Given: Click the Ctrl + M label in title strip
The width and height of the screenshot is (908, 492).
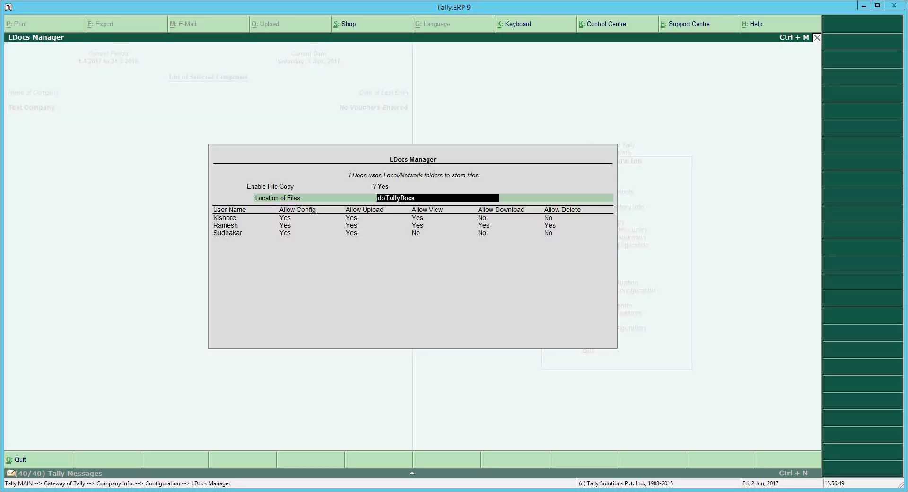Looking at the screenshot, I should pyautogui.click(x=794, y=38).
